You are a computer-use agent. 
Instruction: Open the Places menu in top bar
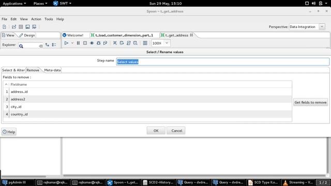click(x=40, y=4)
